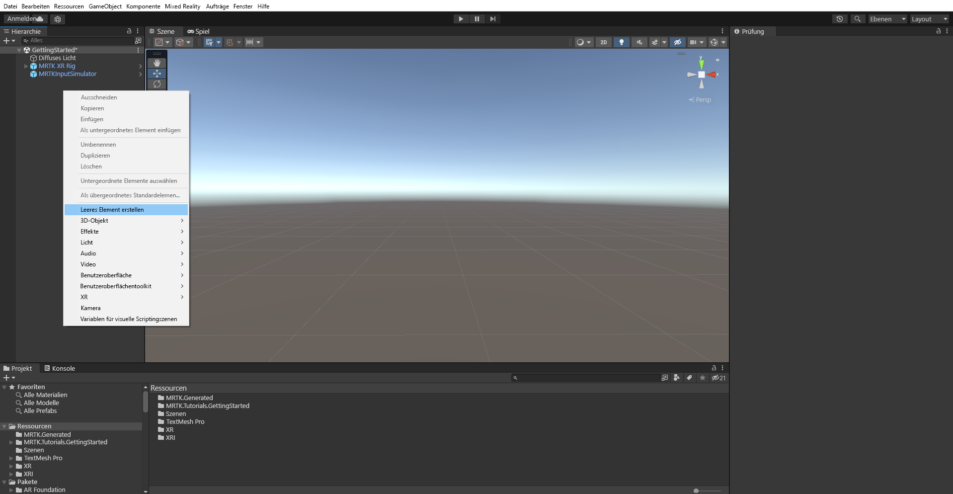Collapse the GettingStarted scene tree

coord(19,50)
